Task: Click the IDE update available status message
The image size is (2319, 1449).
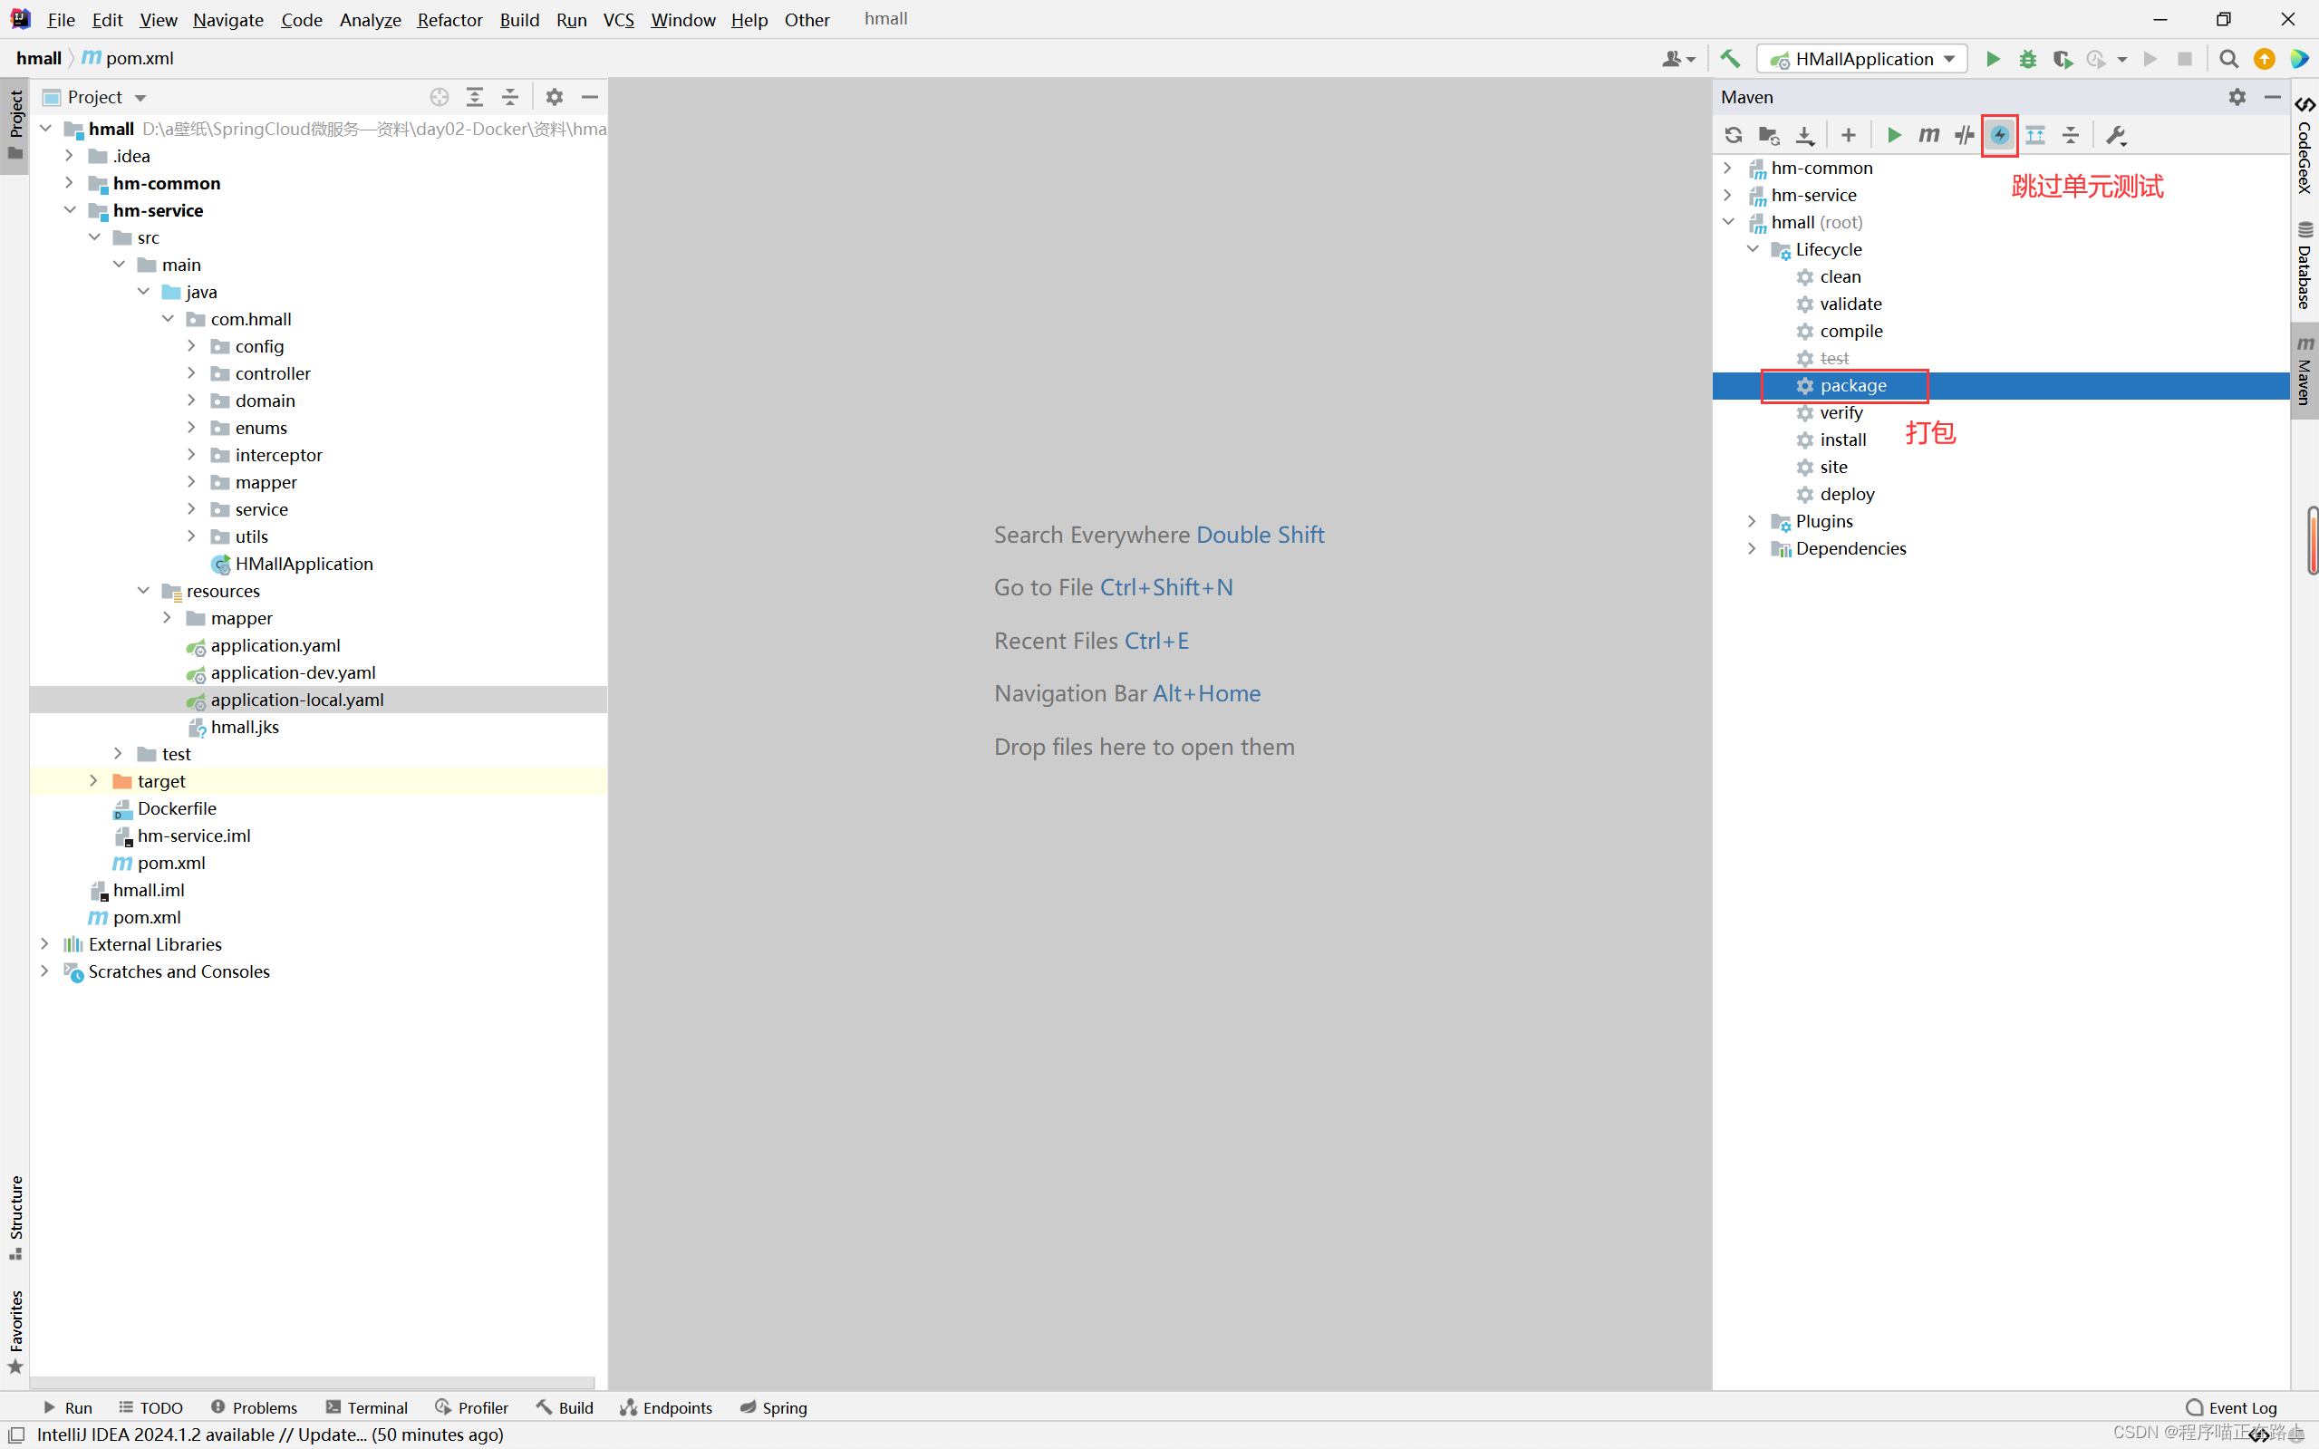Action: pyautogui.click(x=270, y=1434)
